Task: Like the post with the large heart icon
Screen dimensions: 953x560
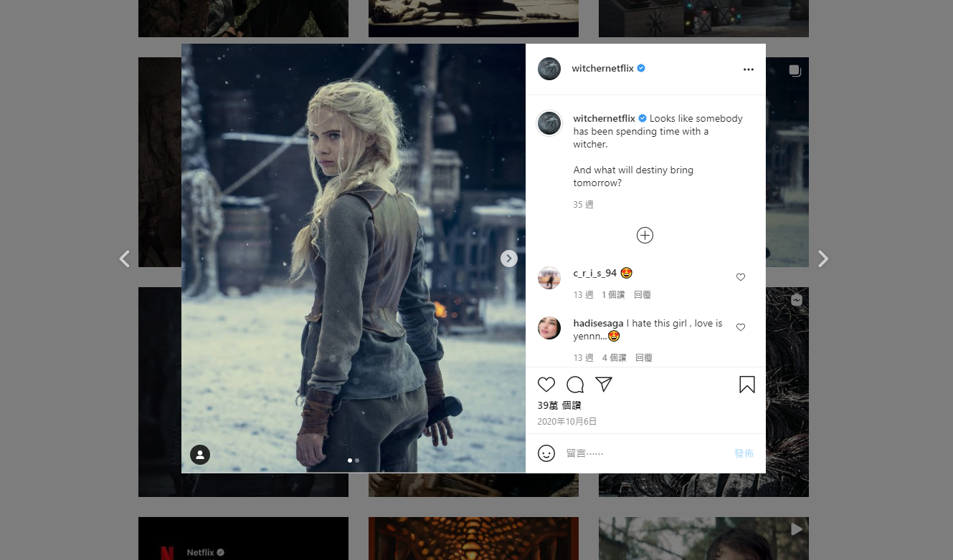Action: [x=546, y=385]
